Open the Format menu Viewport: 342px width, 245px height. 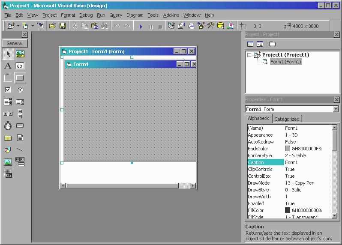(68, 15)
